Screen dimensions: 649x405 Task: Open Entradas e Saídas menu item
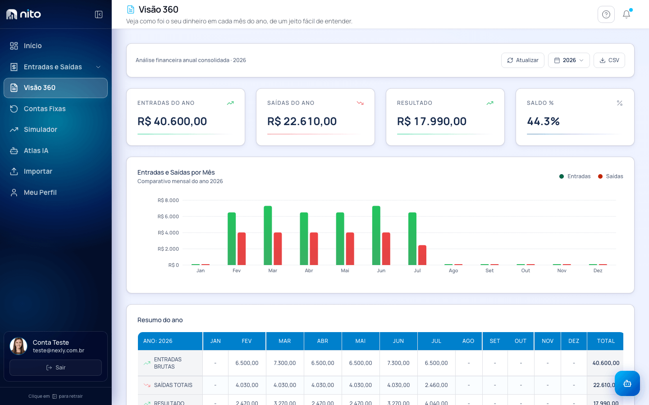point(55,67)
